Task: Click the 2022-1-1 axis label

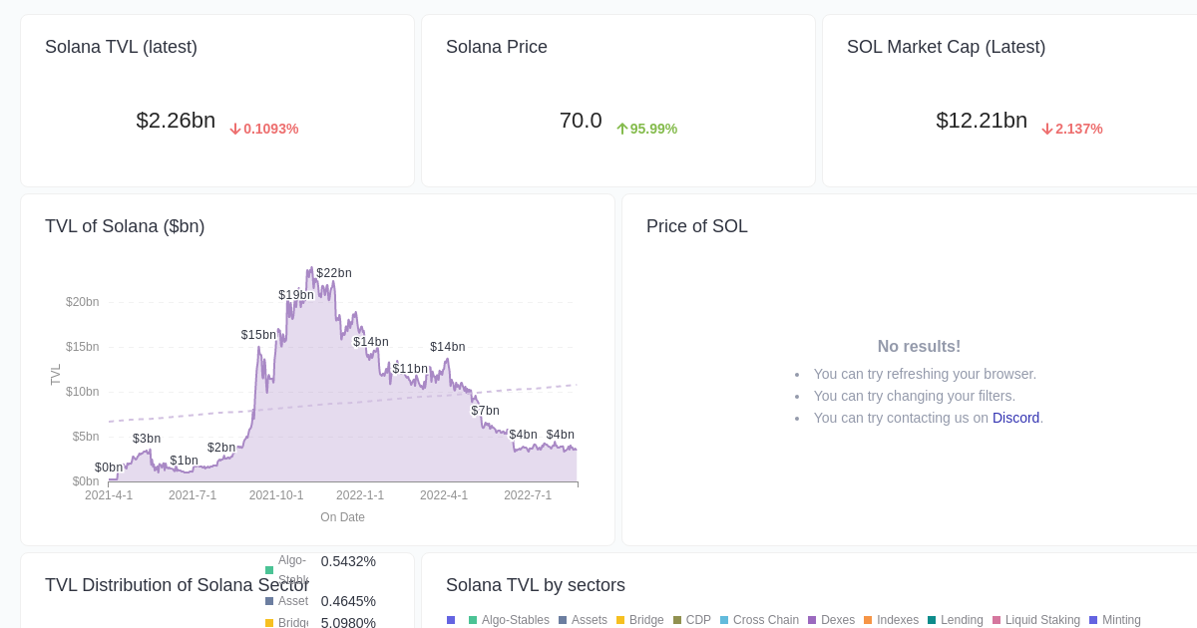Action: (x=360, y=495)
